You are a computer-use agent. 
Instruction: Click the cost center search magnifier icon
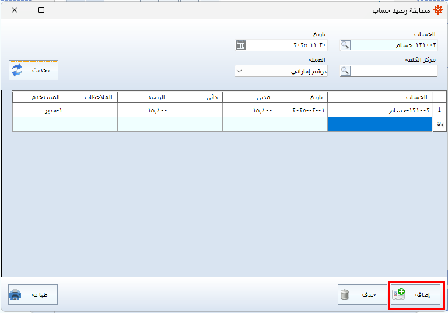(345, 71)
